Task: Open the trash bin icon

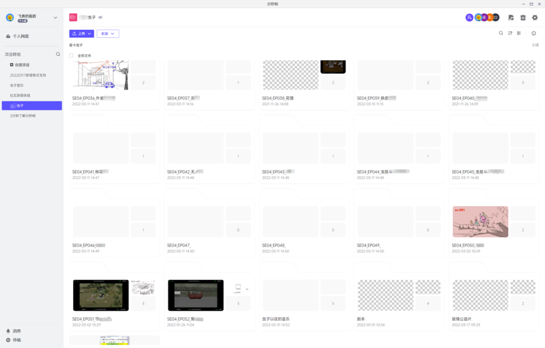Action: 523,17
